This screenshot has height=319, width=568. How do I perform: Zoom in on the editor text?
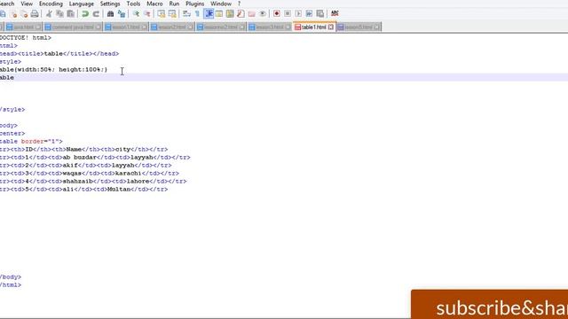tap(136, 14)
